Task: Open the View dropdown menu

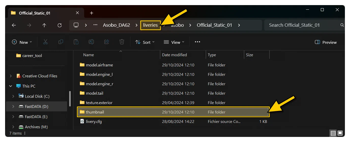Action: (x=174, y=42)
